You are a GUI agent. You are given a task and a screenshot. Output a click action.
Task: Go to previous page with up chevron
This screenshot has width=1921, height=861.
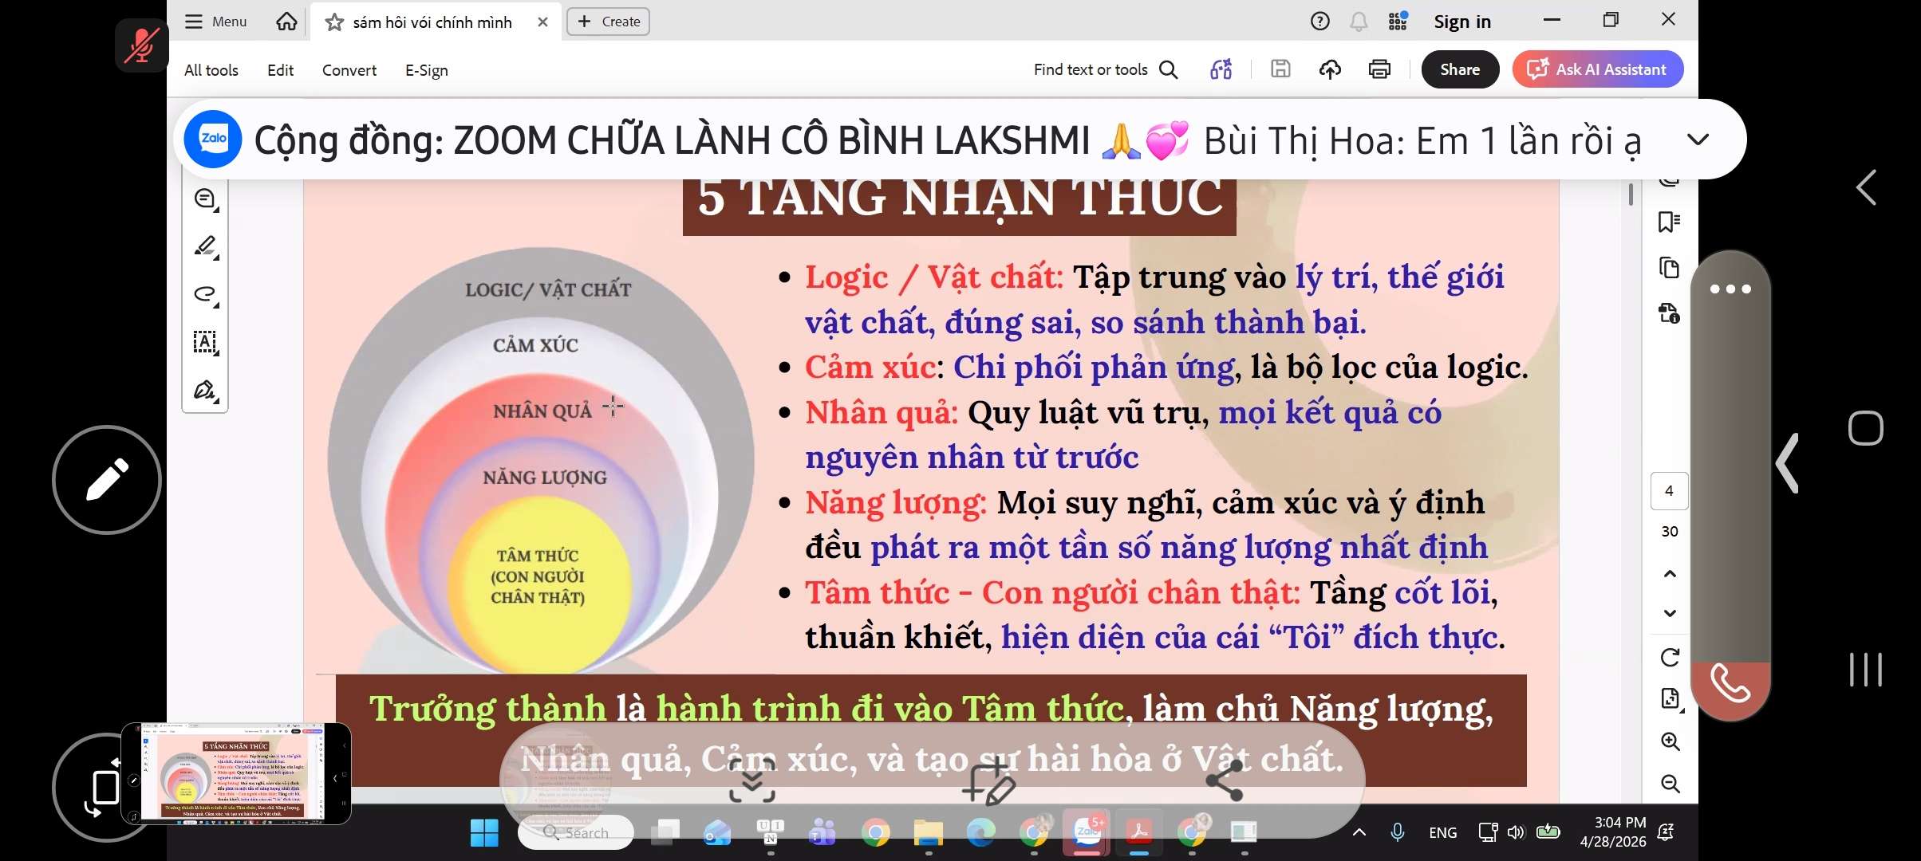[1670, 574]
